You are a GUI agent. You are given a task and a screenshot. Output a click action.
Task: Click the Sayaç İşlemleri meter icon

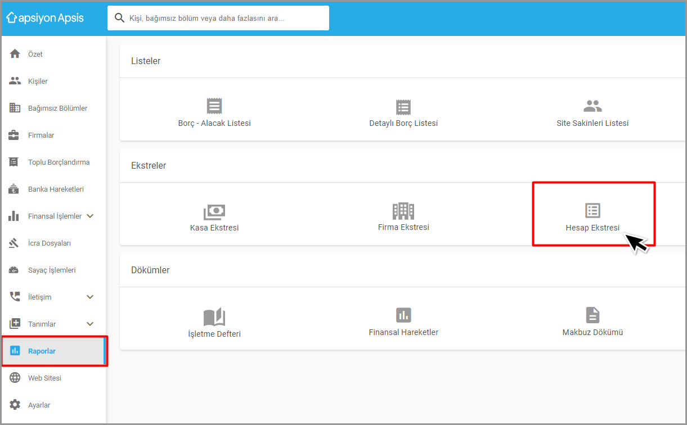click(15, 270)
